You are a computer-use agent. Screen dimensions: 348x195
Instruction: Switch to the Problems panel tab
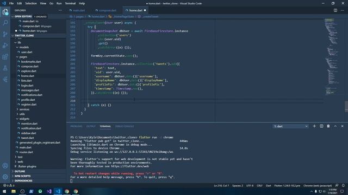(x=76, y=126)
